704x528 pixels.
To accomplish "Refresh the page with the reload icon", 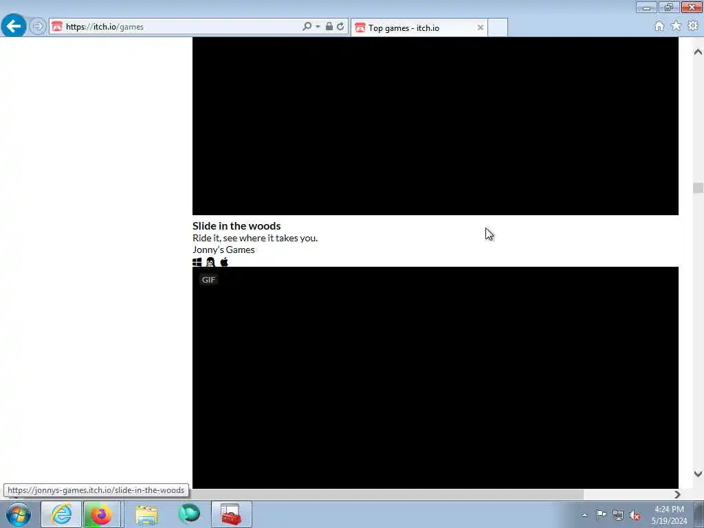I will [340, 27].
